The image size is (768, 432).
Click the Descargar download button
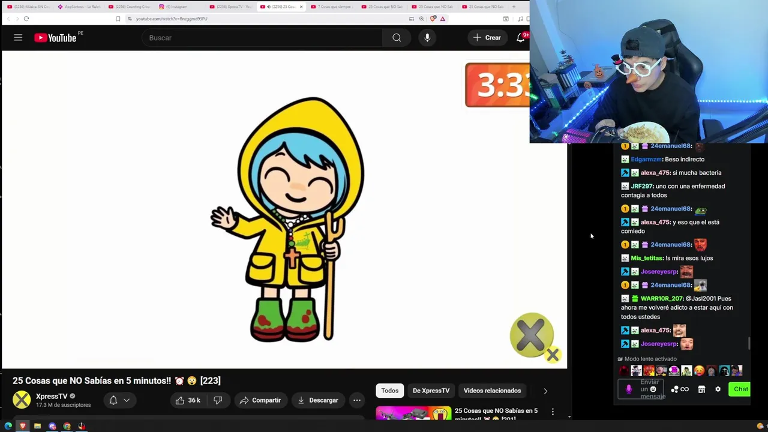pyautogui.click(x=318, y=400)
